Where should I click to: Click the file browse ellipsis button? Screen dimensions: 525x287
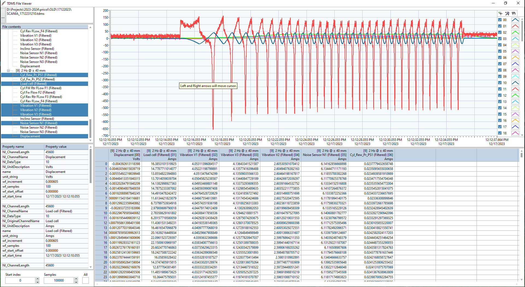click(3, 15)
